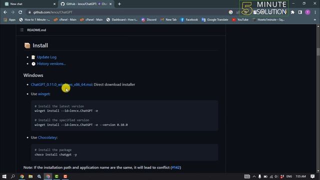Click the browser forward arrow

(x=12, y=12)
